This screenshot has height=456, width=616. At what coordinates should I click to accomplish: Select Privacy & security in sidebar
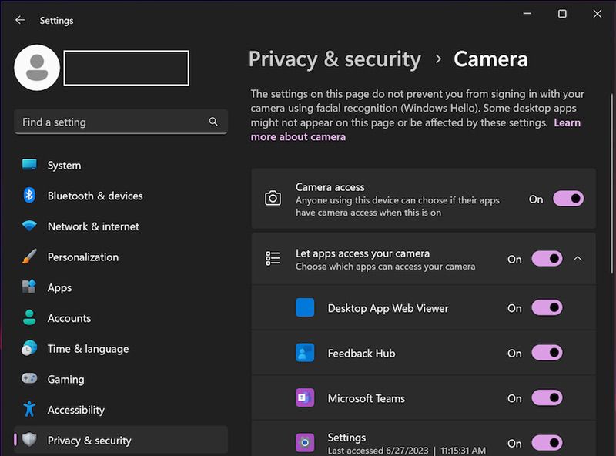121,440
